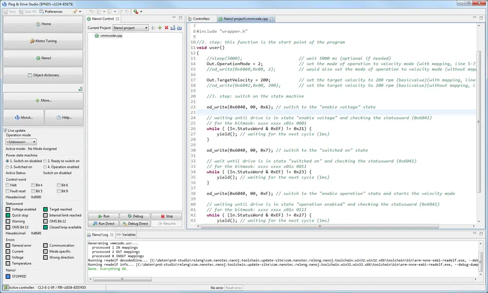This screenshot has height=293, width=488.
Task: Click the Motor Tuning sidebar button
Action: (43, 41)
